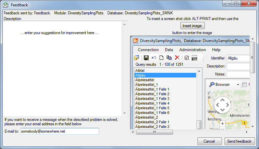259x149 pixels.
Task: Open the Administration menu in screenshot
Action: coord(192,50)
